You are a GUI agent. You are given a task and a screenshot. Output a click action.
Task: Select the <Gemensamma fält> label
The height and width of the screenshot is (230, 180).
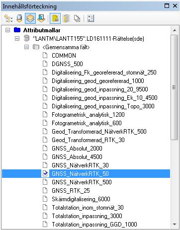pos(66,47)
